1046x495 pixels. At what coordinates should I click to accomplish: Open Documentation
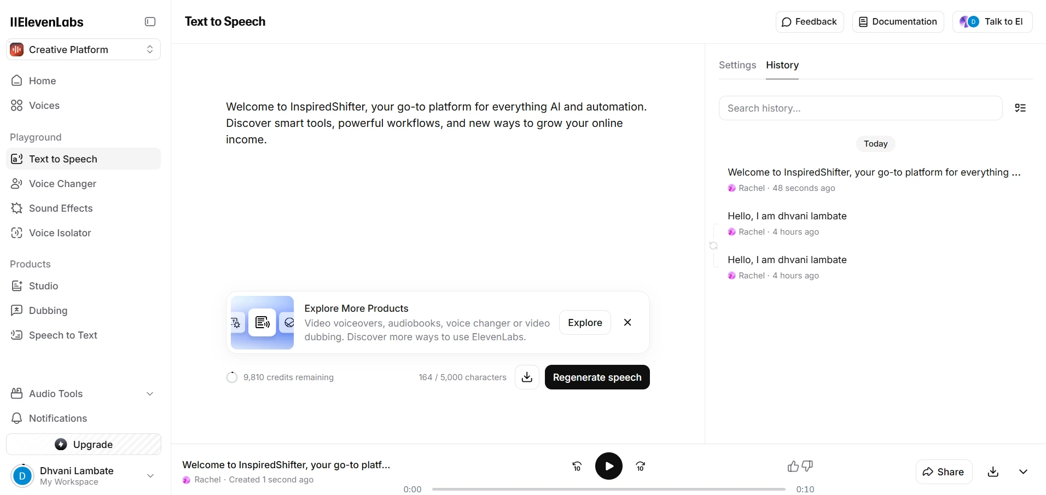coord(898,22)
